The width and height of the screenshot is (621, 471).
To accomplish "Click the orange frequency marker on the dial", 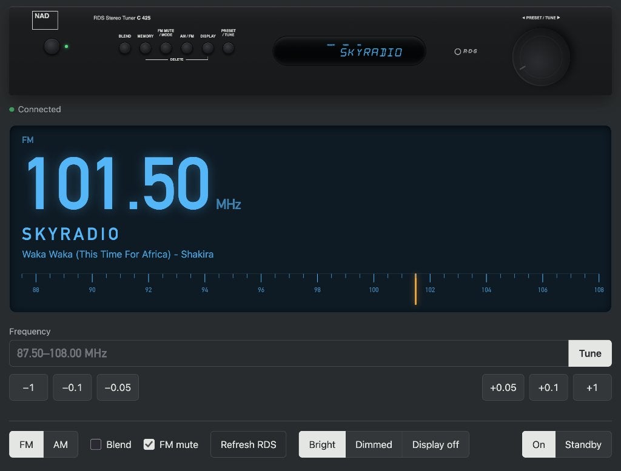I will point(415,289).
